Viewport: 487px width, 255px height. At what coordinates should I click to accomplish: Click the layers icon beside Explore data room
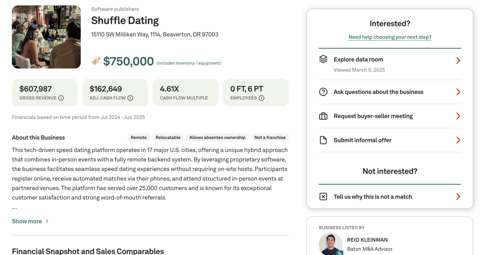click(323, 59)
